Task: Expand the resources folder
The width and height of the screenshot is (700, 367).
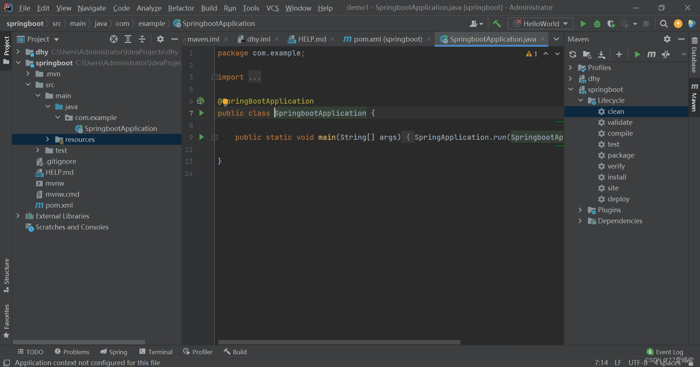Action: pyautogui.click(x=47, y=139)
